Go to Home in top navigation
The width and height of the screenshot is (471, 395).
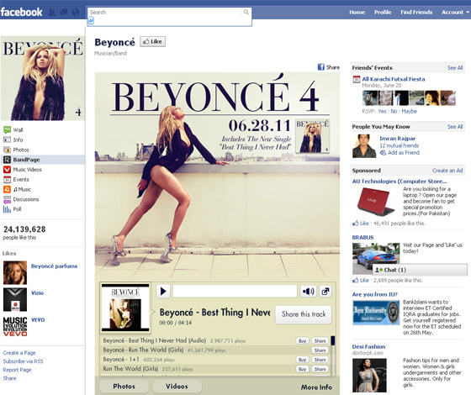357,13
